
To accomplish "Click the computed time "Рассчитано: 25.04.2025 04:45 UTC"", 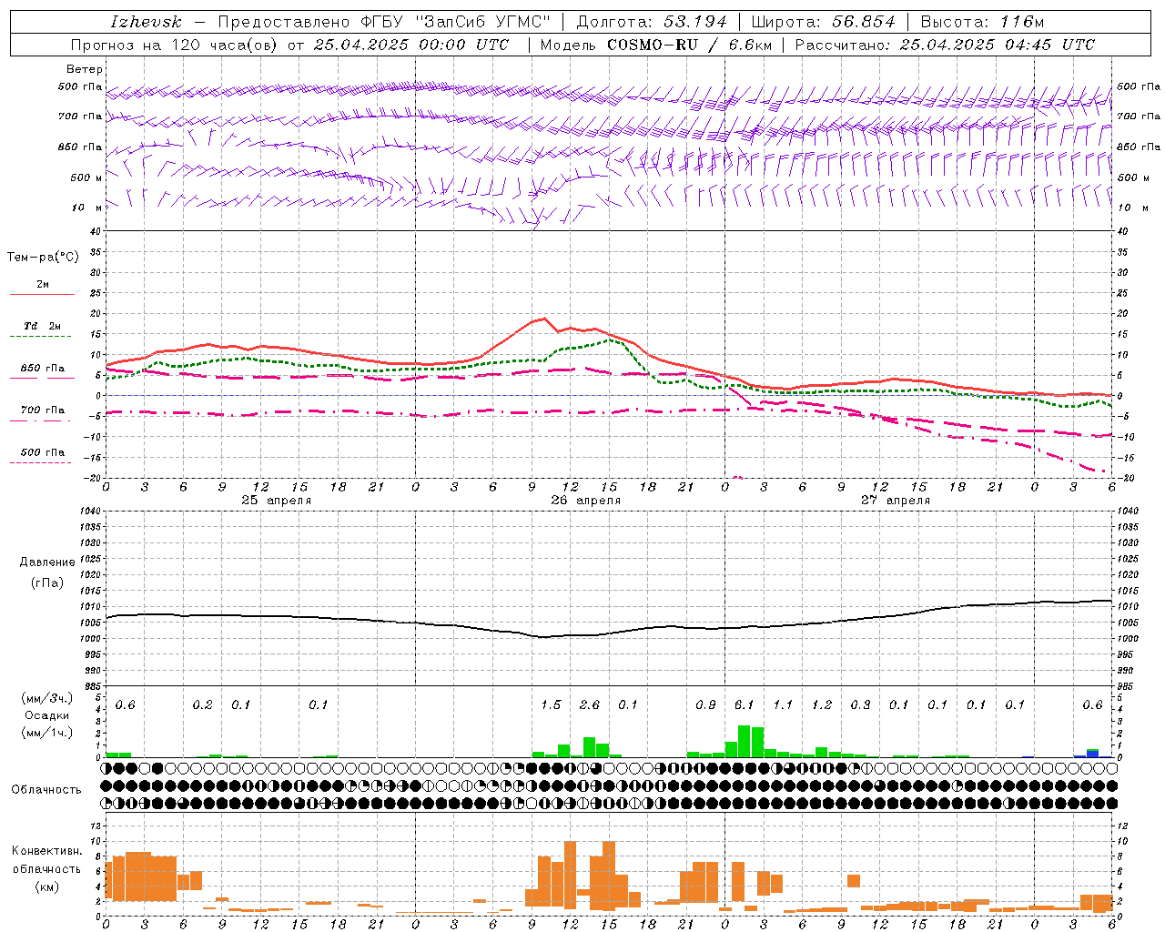I will coord(945,45).
